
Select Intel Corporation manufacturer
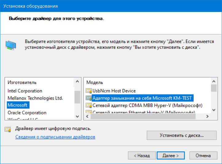pyautogui.click(x=25, y=91)
